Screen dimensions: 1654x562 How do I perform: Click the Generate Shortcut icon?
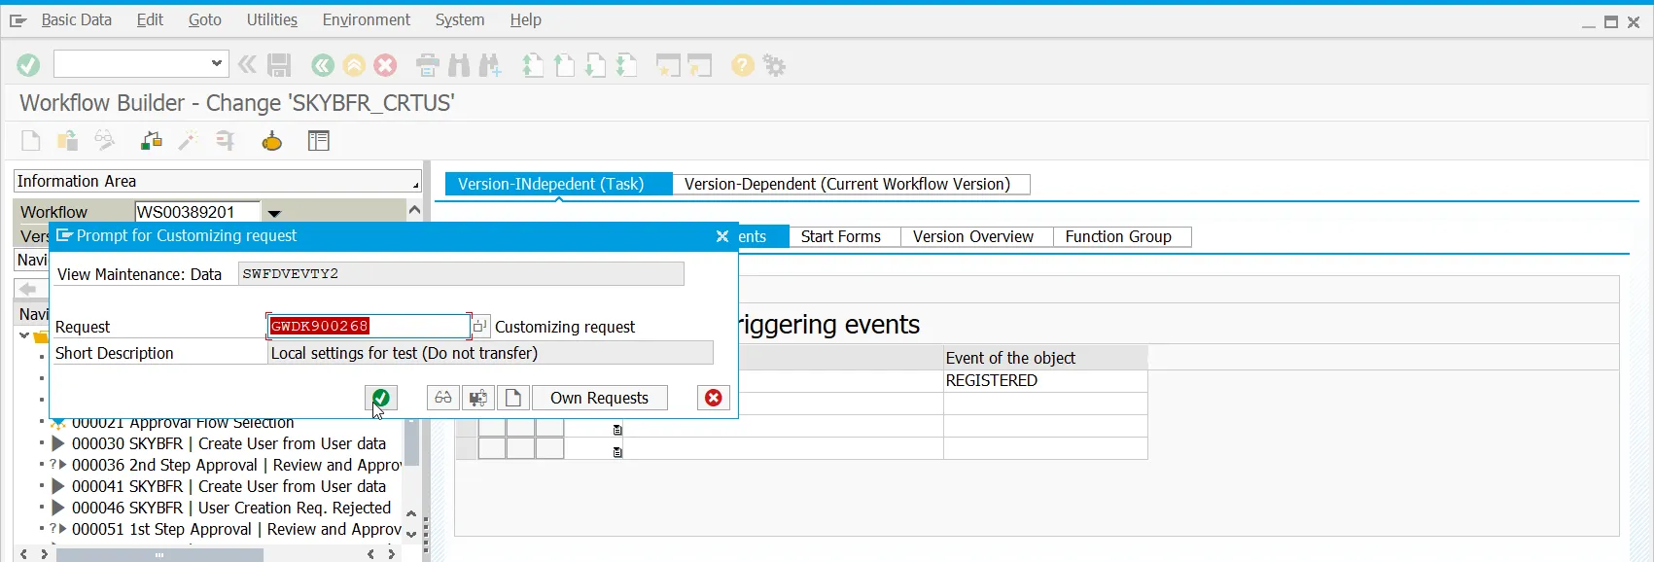click(700, 65)
